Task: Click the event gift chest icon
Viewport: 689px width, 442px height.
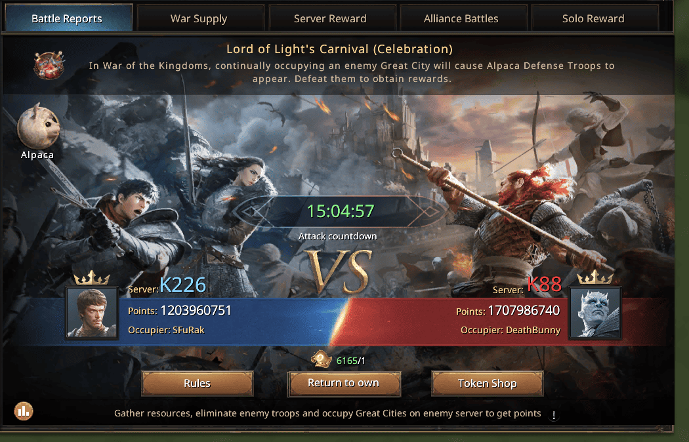Action: coord(49,66)
